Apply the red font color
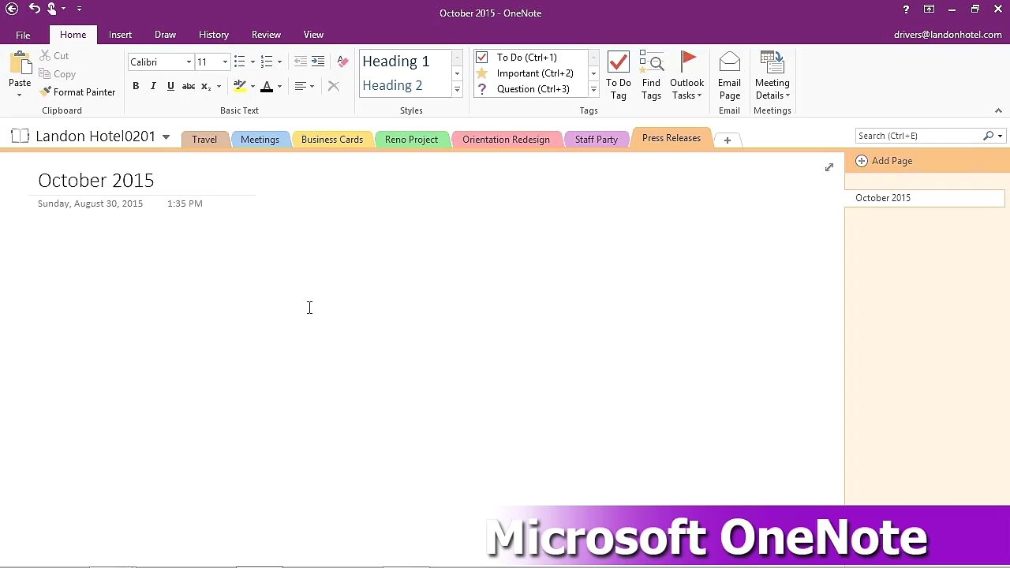The width and height of the screenshot is (1010, 568). point(267,86)
